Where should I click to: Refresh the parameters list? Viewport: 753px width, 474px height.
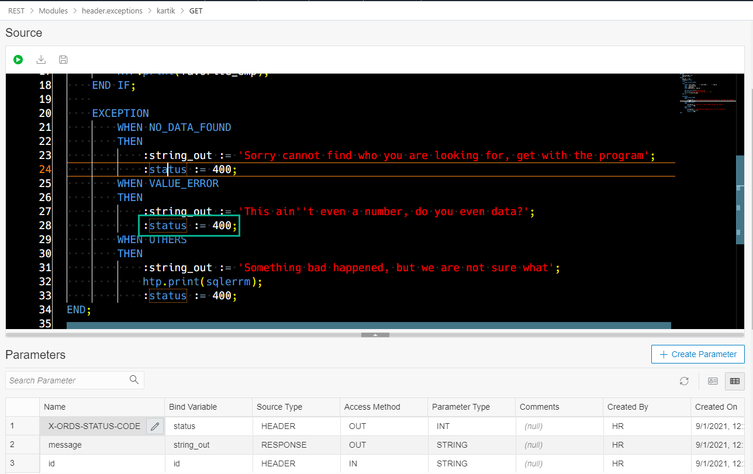tap(684, 381)
